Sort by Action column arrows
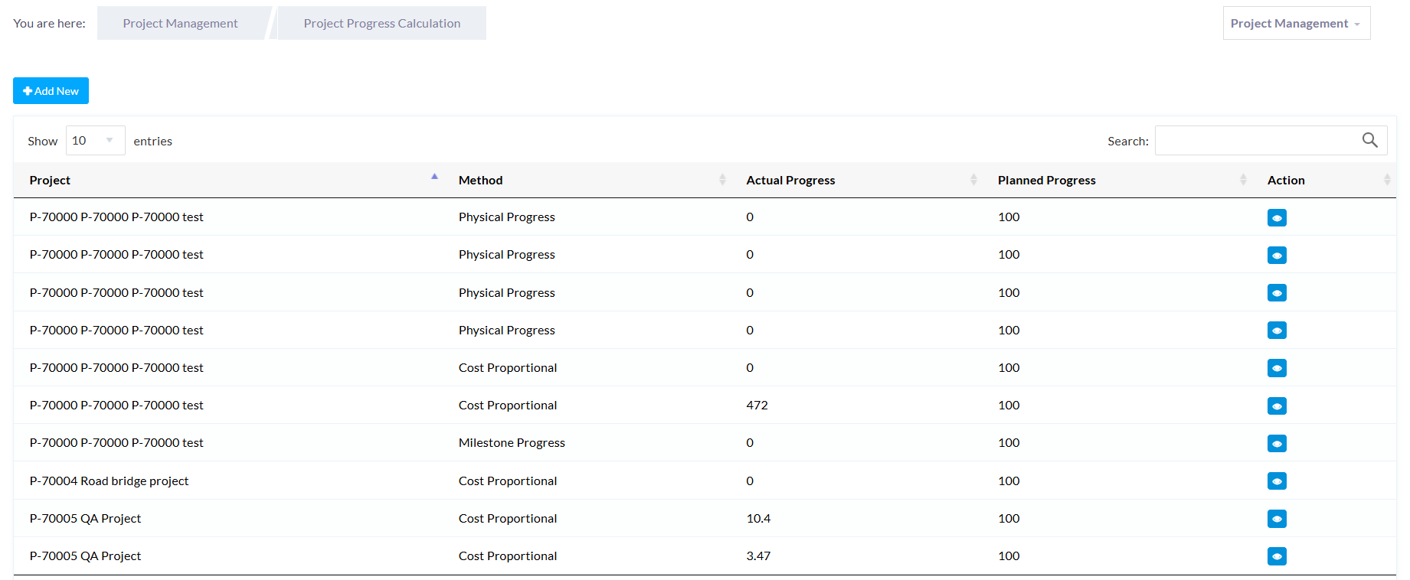This screenshot has width=1410, height=580. [1387, 180]
